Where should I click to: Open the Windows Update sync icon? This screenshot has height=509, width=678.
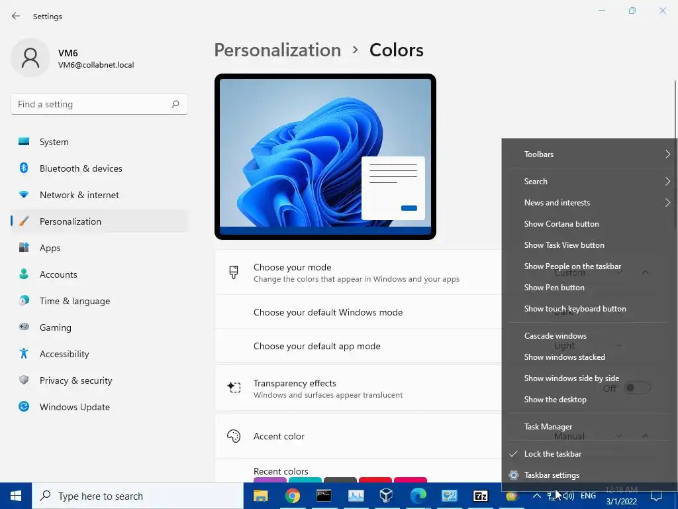[24, 407]
